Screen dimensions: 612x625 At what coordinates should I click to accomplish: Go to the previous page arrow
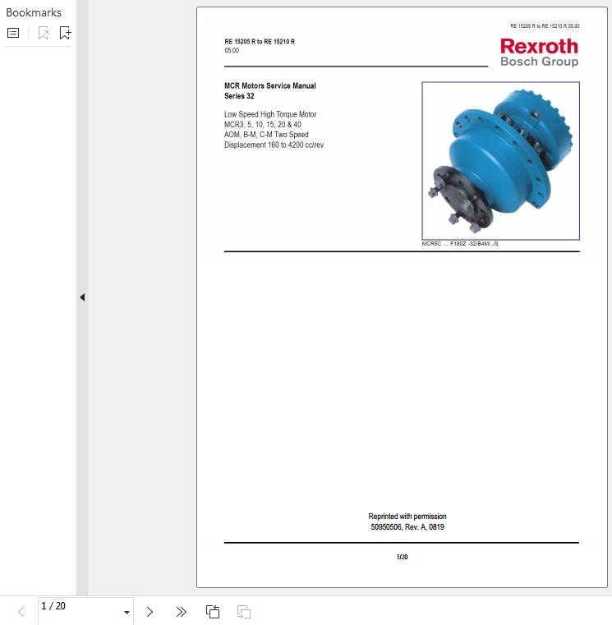point(21,612)
